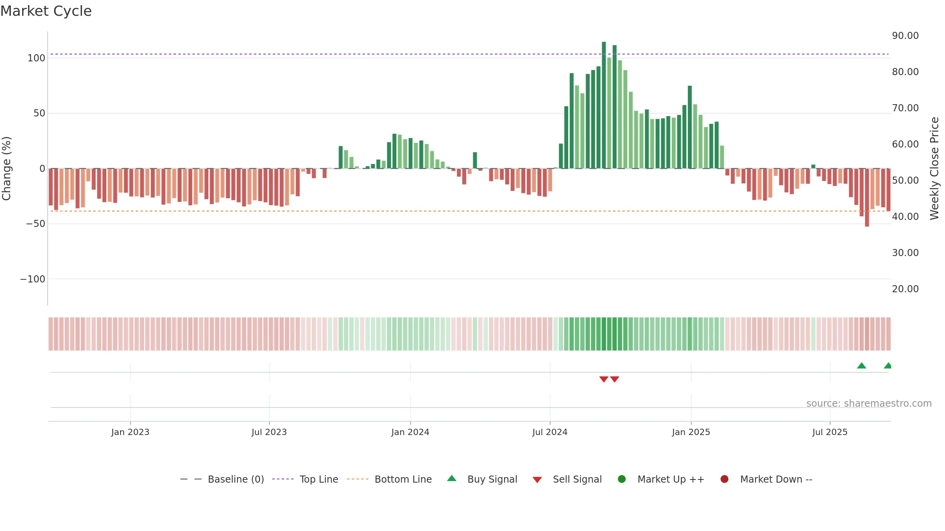945x531 pixels.
Task: Click the green Market Up circle in legend
Action: pos(622,479)
